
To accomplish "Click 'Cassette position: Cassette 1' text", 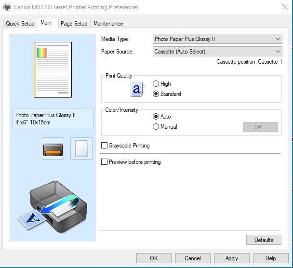I will pos(249,62).
